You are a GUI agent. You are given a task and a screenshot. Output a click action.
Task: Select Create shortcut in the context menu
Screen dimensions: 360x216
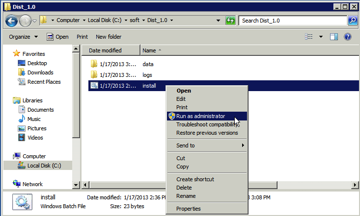point(195,179)
